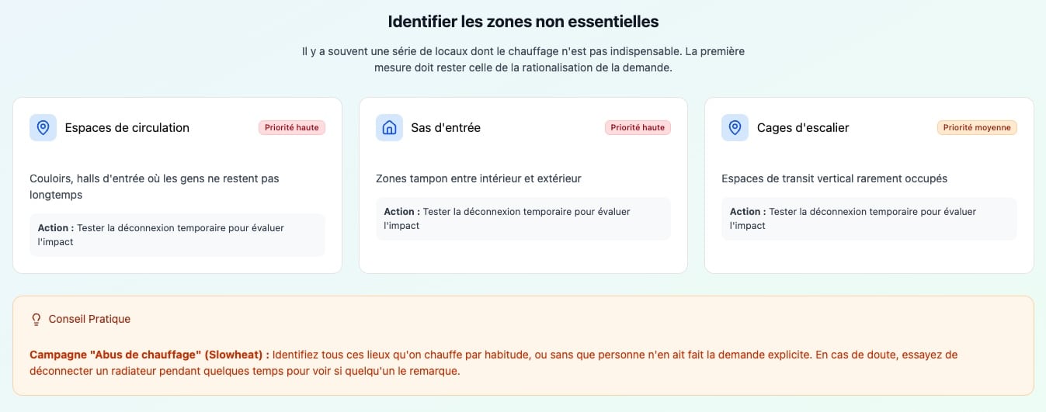Select the Espaces de circulation card title
The image size is (1046, 412).
pyautogui.click(x=127, y=128)
